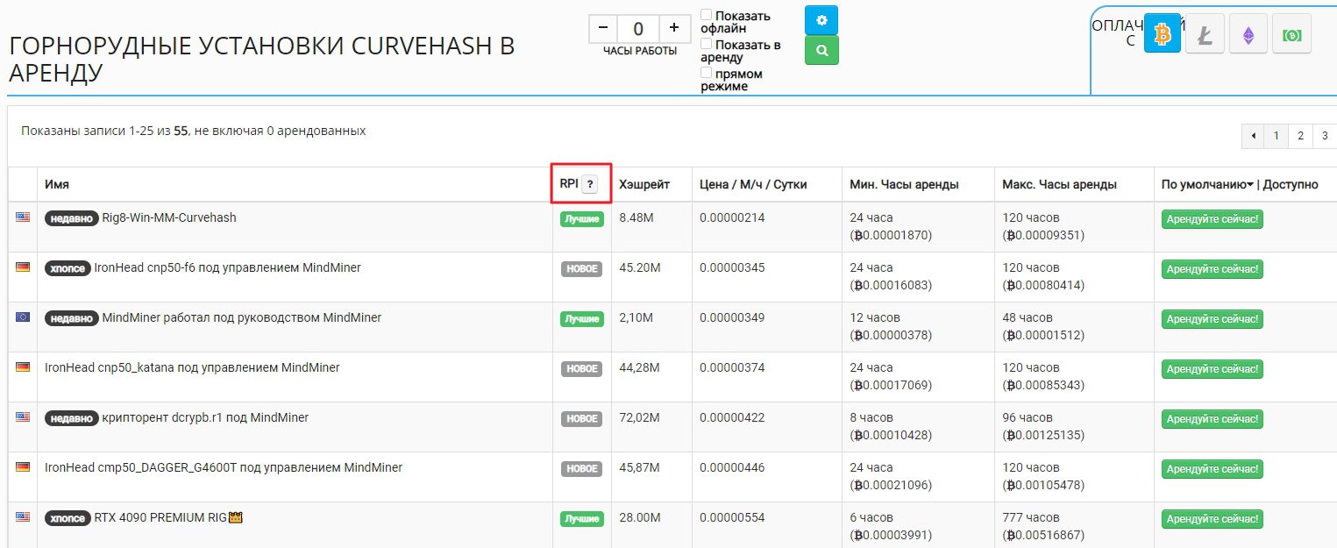Rent IronHead cnp50-f6 rig now

(x=1213, y=269)
